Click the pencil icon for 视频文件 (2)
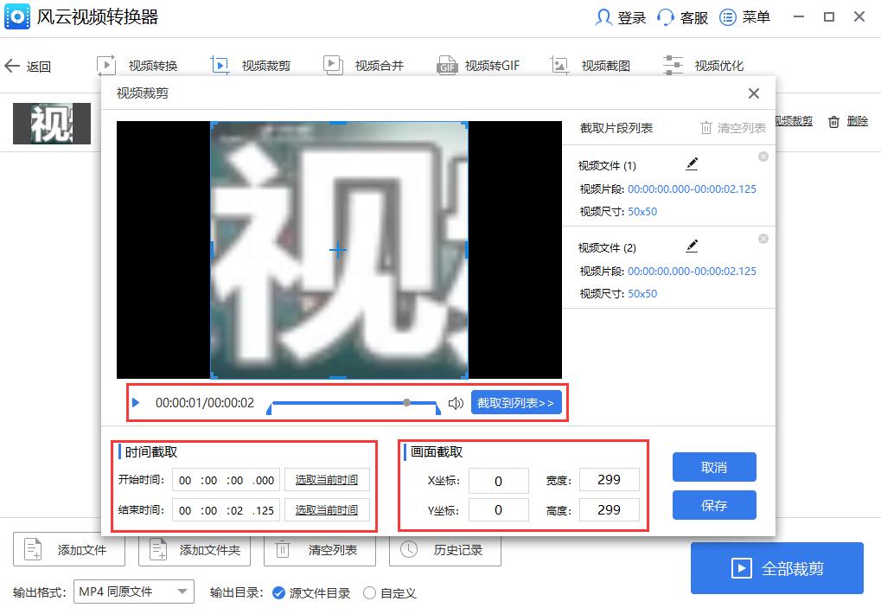This screenshot has width=881, height=614. [692, 247]
